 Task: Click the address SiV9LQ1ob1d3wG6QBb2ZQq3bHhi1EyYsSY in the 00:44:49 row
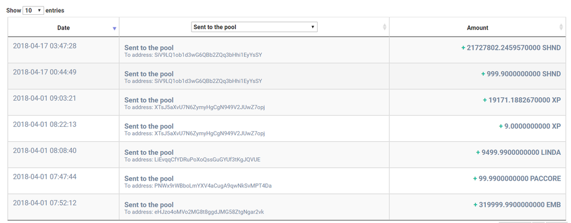pyautogui.click(x=208, y=81)
